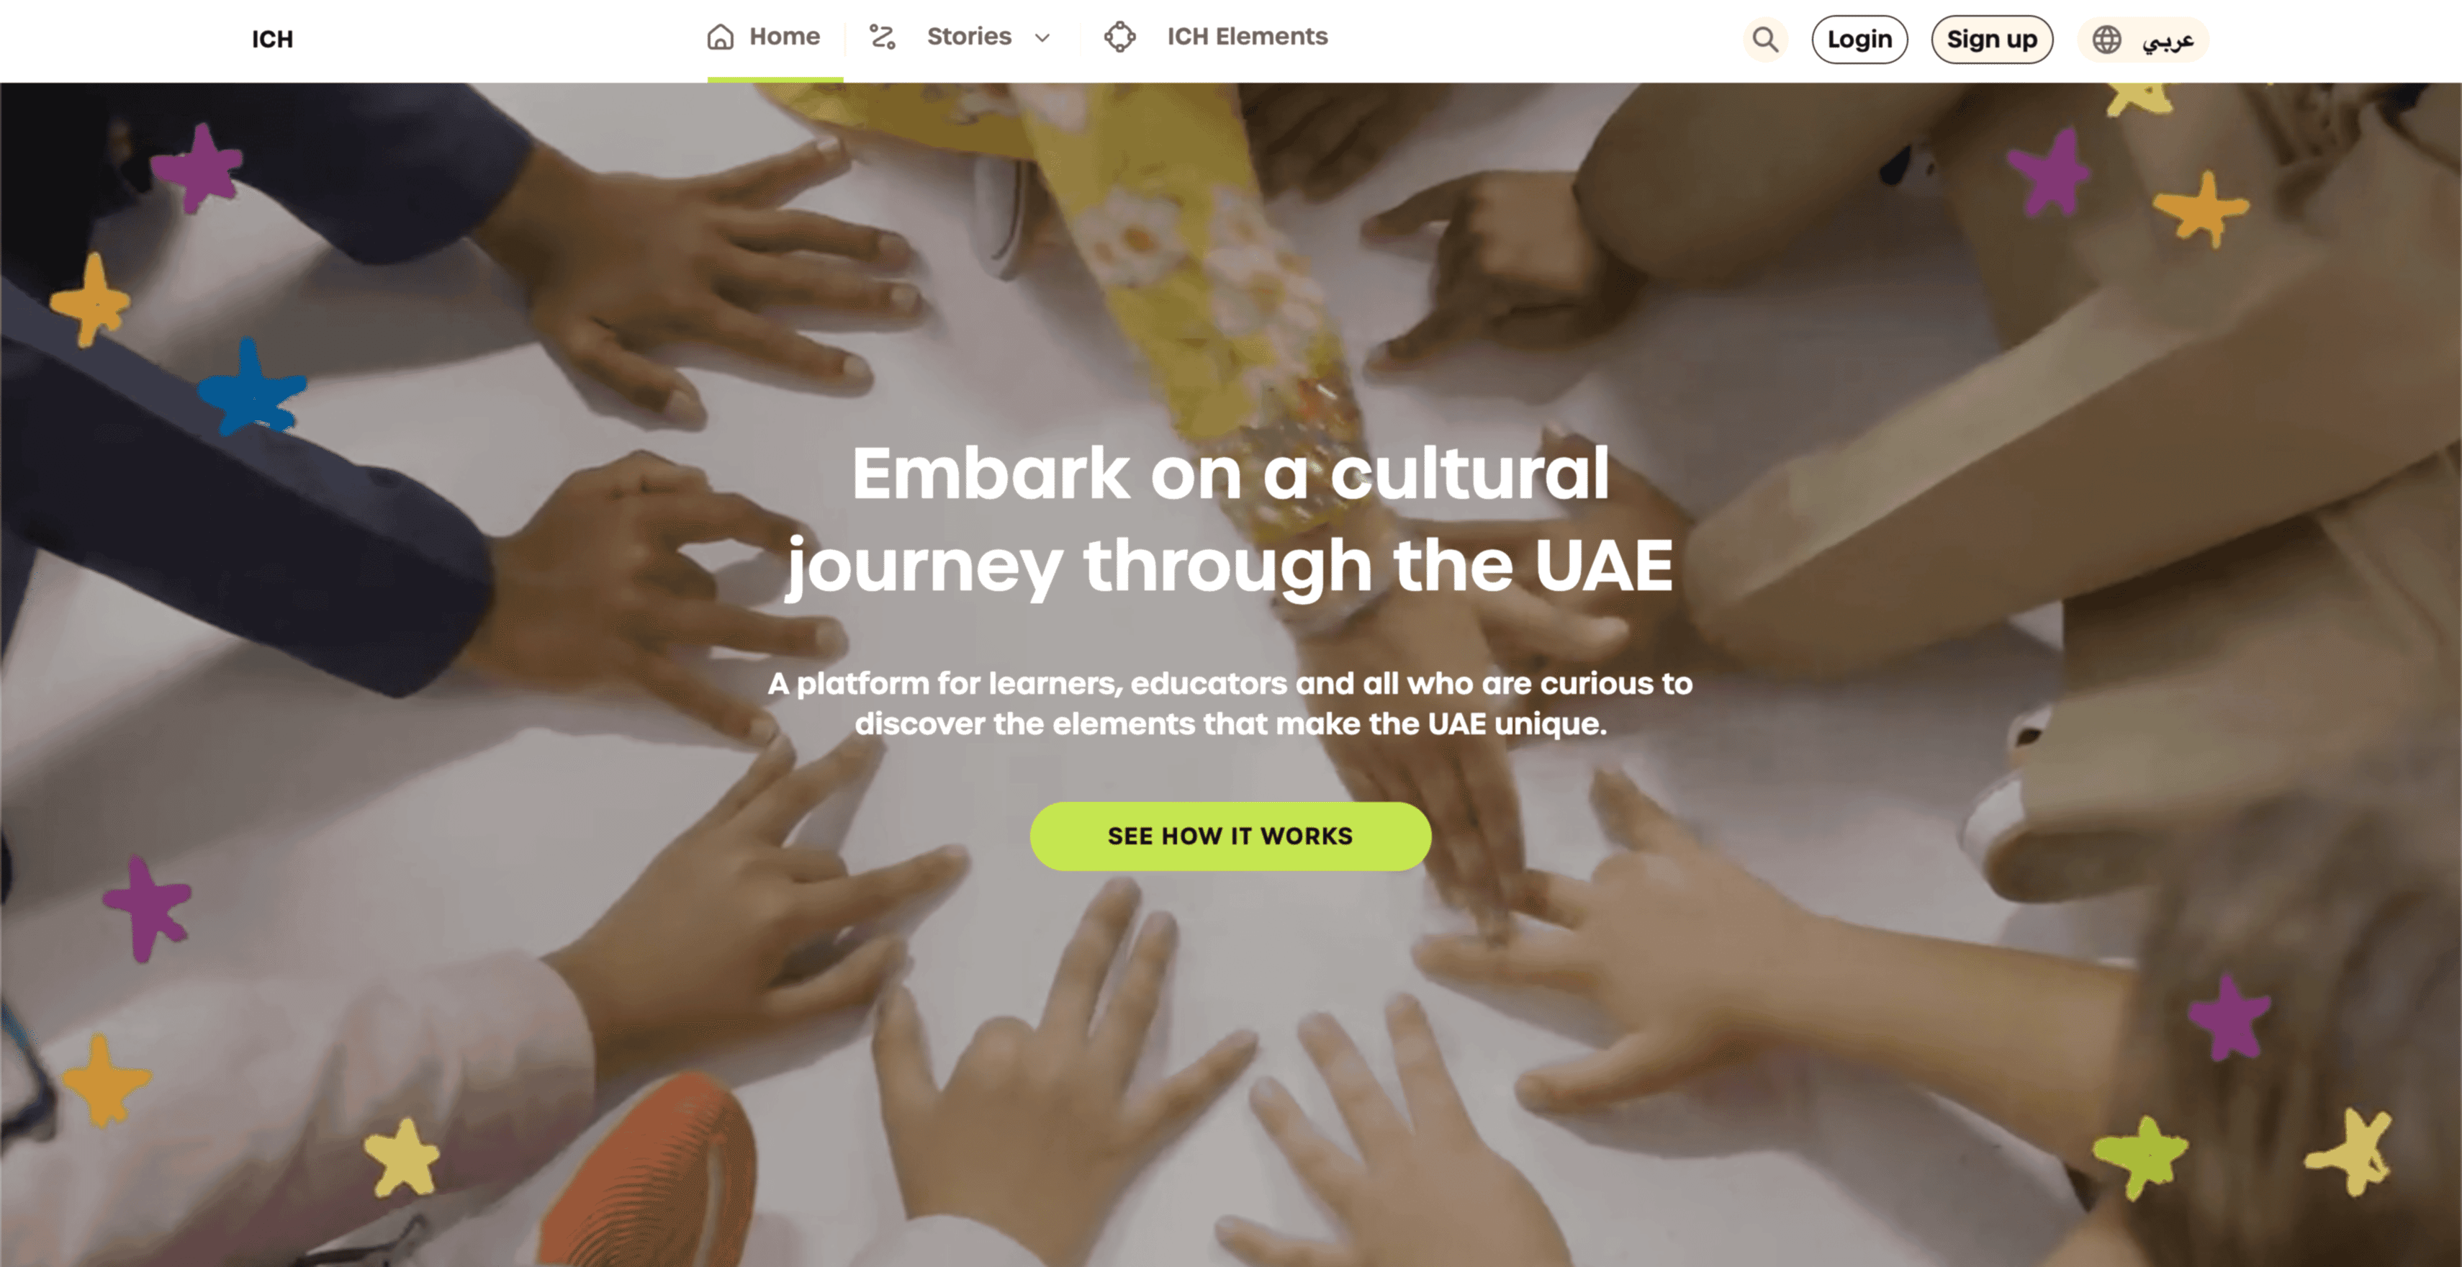Click the platform description subtitle text
The image size is (2462, 1267).
pos(1230,703)
